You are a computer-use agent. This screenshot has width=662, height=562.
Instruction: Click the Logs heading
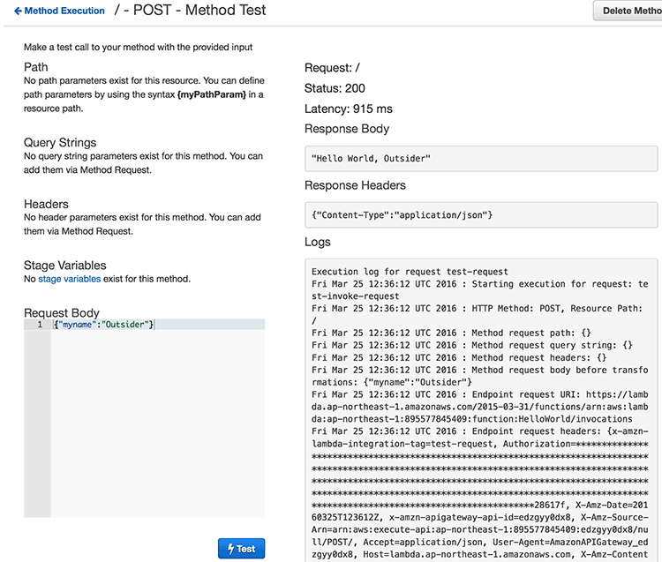(318, 242)
